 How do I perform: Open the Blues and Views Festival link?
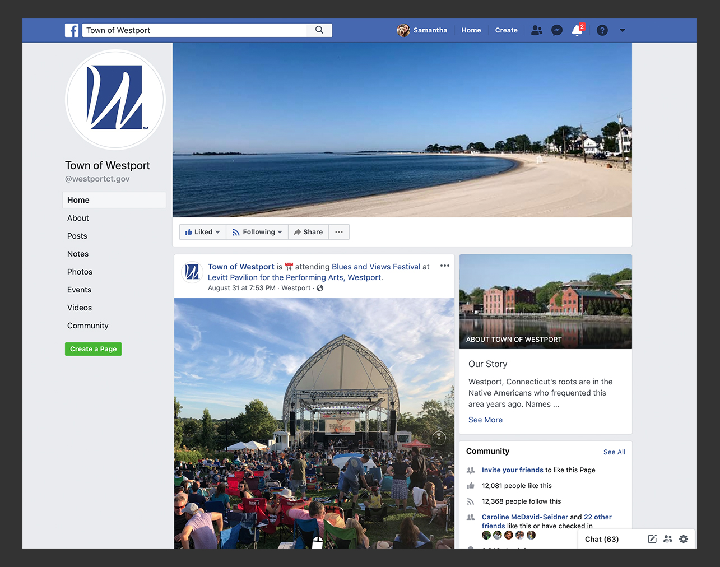coord(375,267)
